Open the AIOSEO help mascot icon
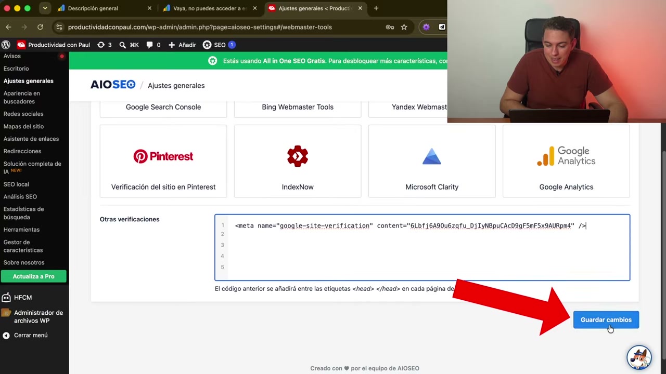 [639, 357]
